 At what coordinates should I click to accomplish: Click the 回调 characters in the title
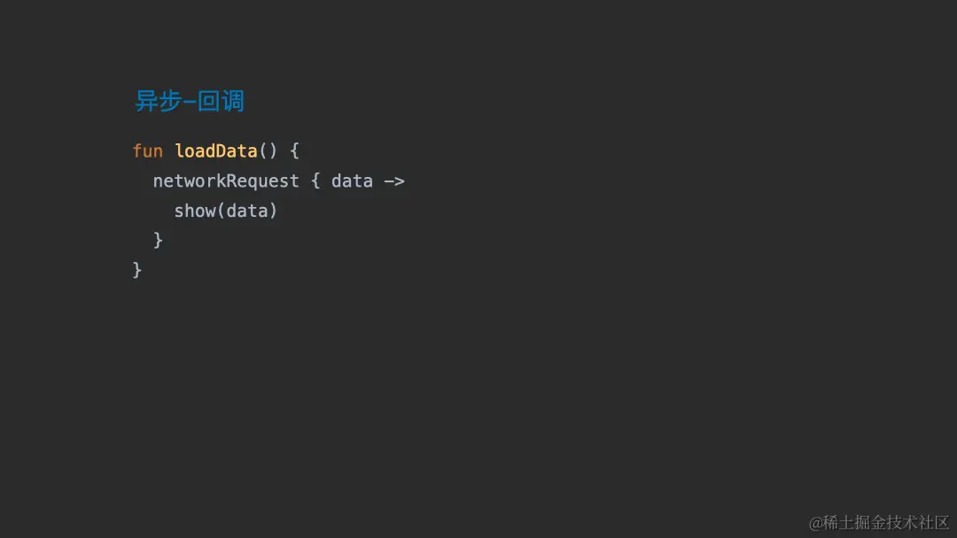[x=221, y=101]
